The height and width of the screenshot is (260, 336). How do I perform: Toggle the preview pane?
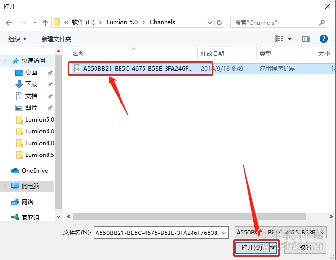click(306, 39)
